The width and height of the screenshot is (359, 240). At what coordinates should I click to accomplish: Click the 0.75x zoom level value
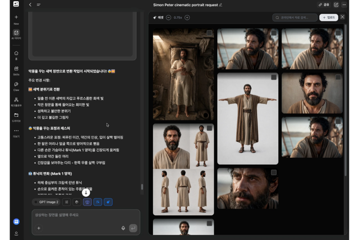pyautogui.click(x=178, y=17)
